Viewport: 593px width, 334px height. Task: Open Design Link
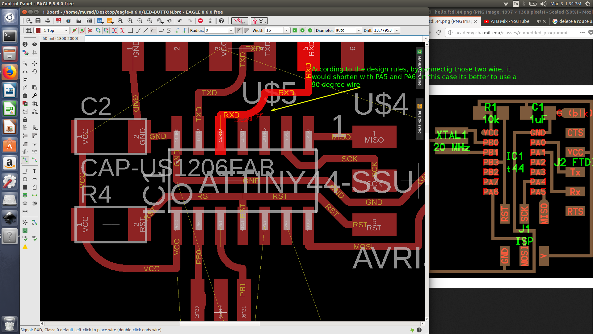pos(240,21)
